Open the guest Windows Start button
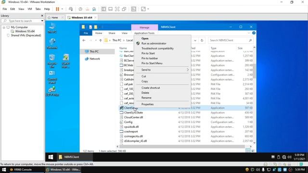The width and height of the screenshot is (308, 173). [51, 157]
